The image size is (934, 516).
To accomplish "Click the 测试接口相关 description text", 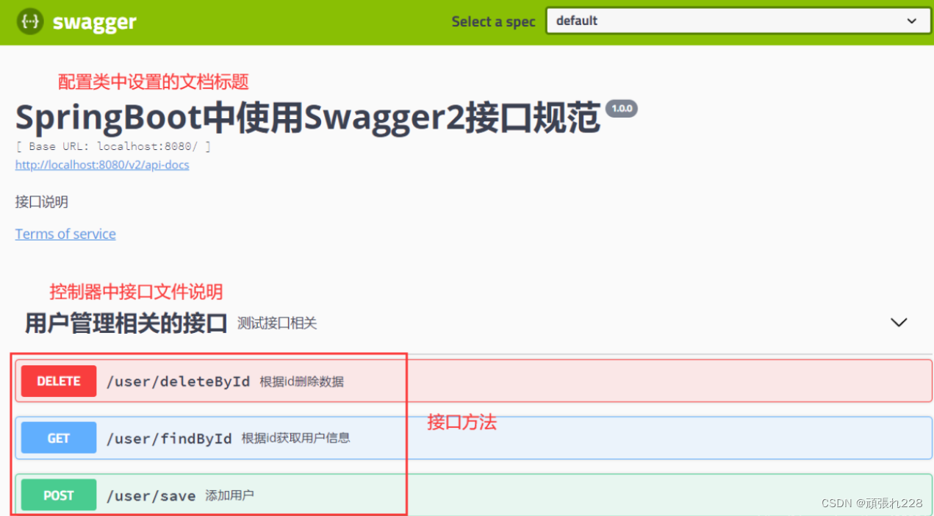I will click(x=276, y=323).
